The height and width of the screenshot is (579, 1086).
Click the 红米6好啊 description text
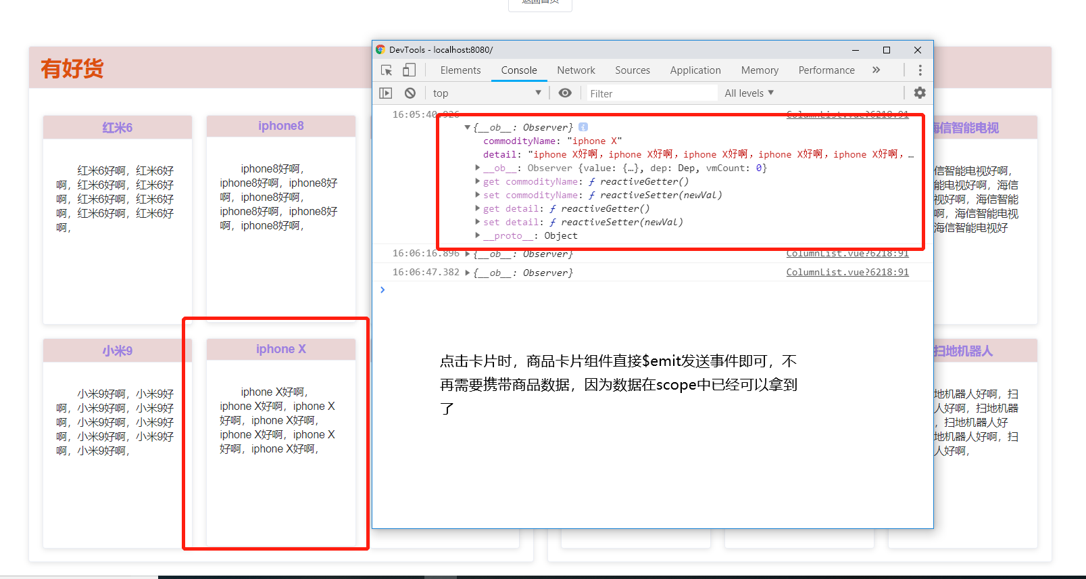[115, 199]
